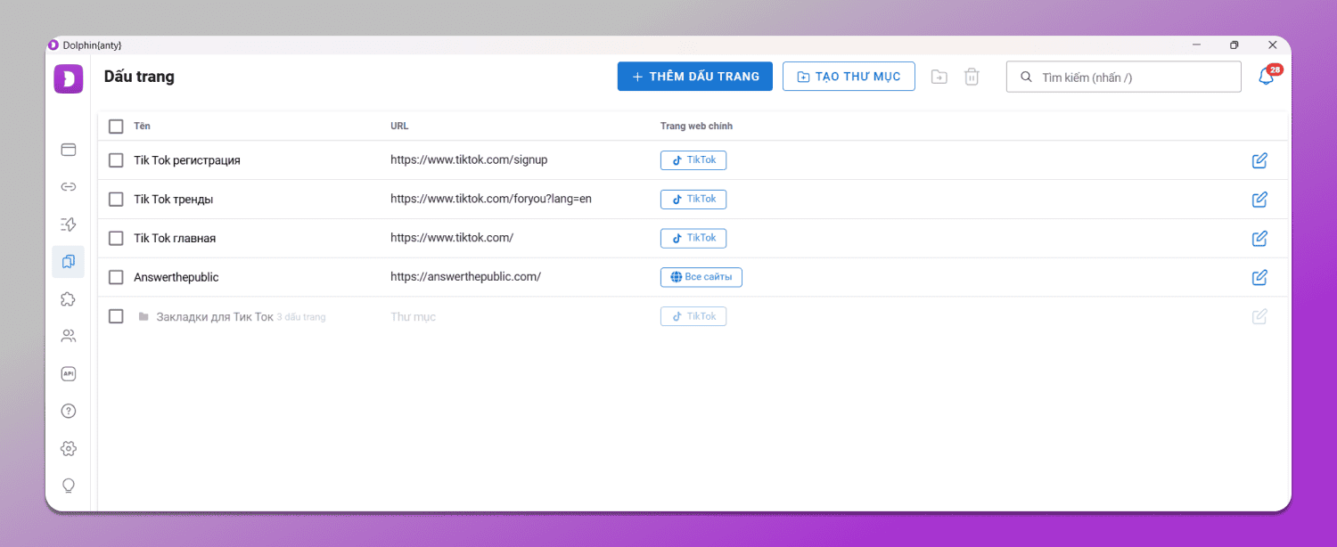
Task: Open the browser profiles sidebar icon
Action: (69, 150)
